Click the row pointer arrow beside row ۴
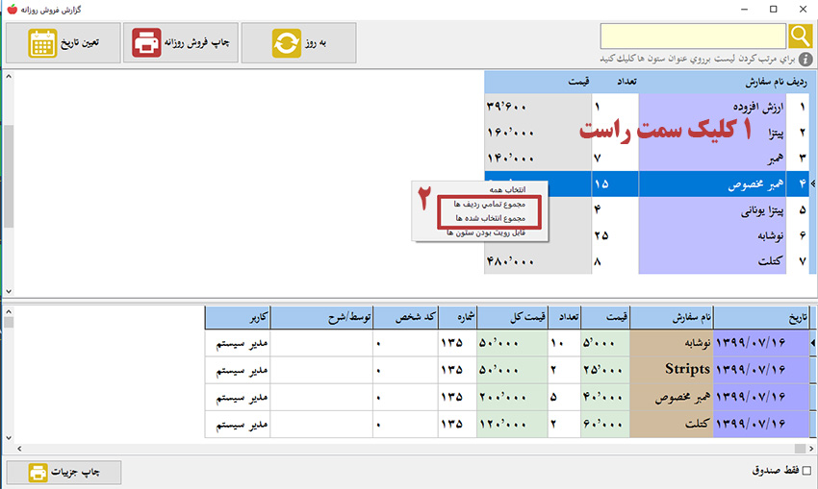Viewport: 818px width, 489px height. tap(813, 182)
